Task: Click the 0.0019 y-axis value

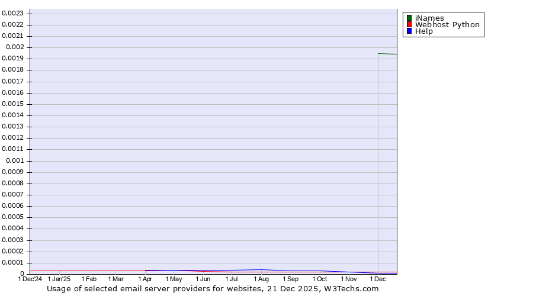Action: point(12,59)
